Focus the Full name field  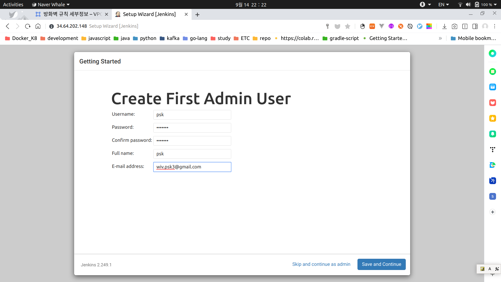192,154
